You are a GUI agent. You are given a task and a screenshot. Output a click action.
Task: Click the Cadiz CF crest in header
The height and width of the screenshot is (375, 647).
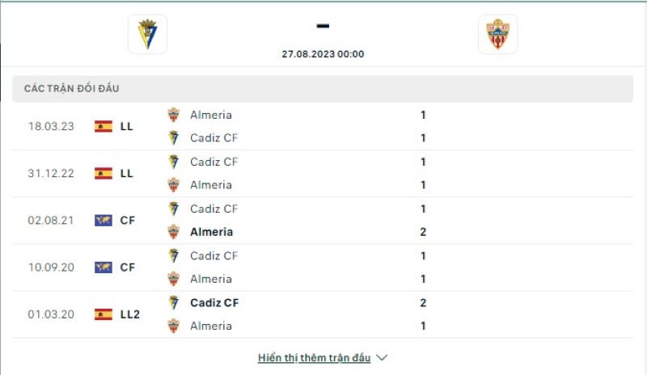147,35
